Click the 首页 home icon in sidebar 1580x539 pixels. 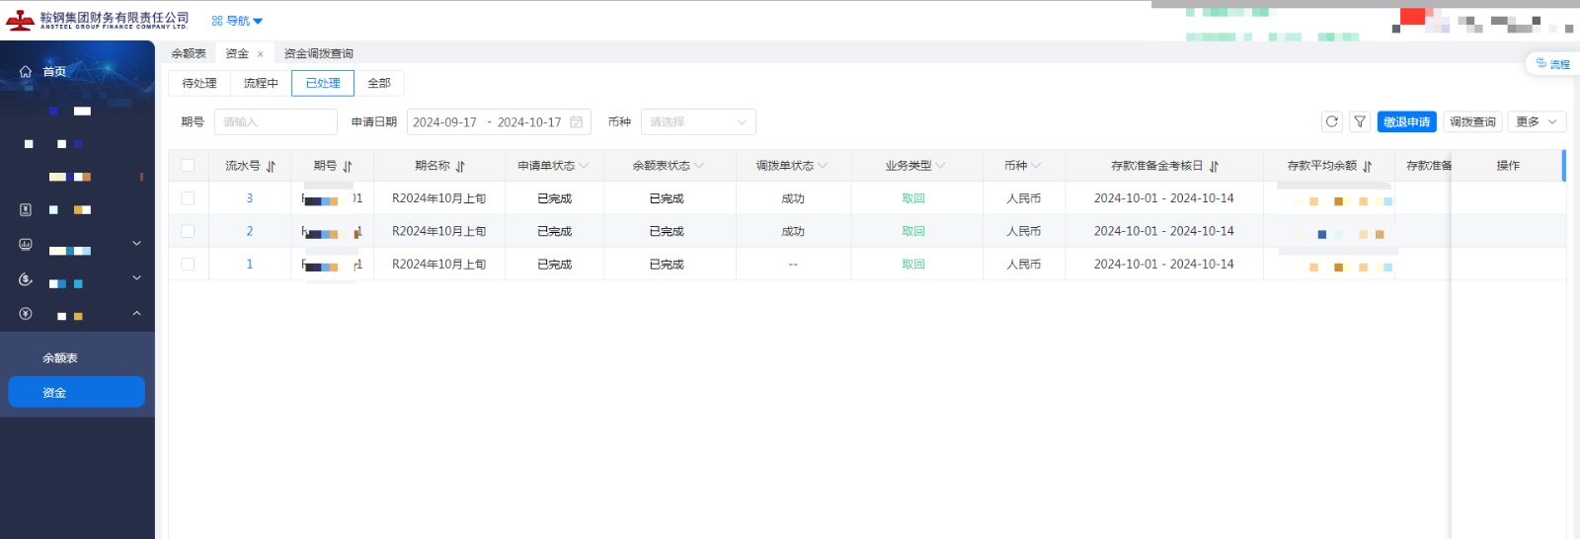tap(26, 72)
